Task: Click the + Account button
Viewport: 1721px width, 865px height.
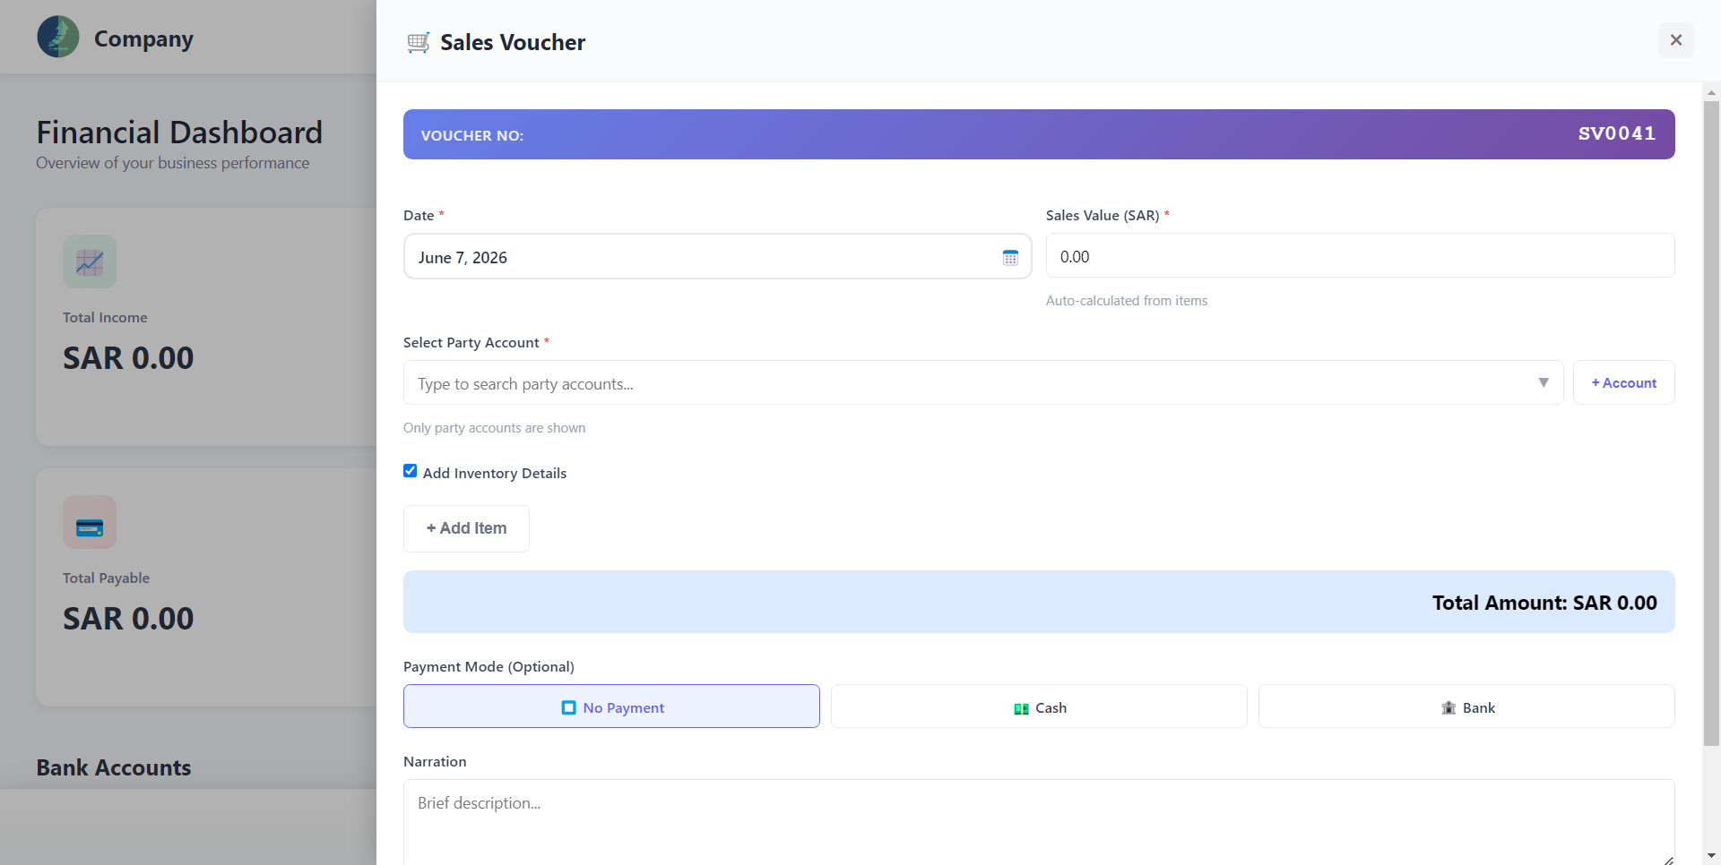Action: coord(1623,383)
